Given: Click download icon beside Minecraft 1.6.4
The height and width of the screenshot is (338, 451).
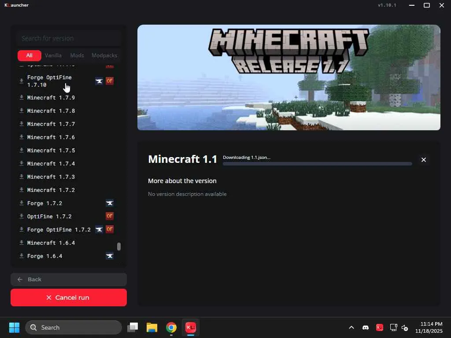Looking at the screenshot, I should pos(21,243).
